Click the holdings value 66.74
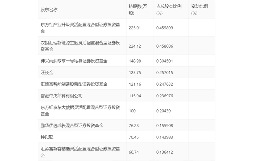This screenshot has height=161, width=253. 134,152
